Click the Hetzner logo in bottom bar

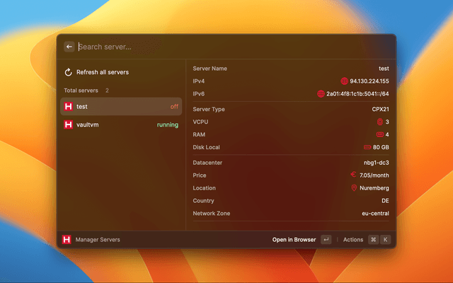(x=67, y=240)
